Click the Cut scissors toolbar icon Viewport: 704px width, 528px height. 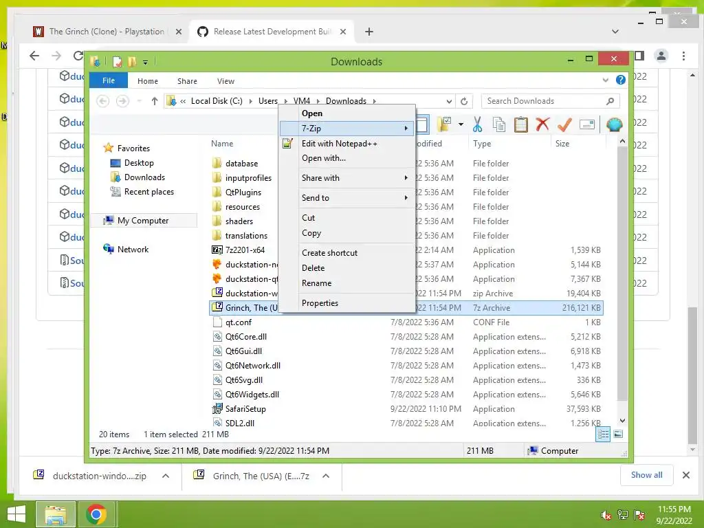pos(477,124)
